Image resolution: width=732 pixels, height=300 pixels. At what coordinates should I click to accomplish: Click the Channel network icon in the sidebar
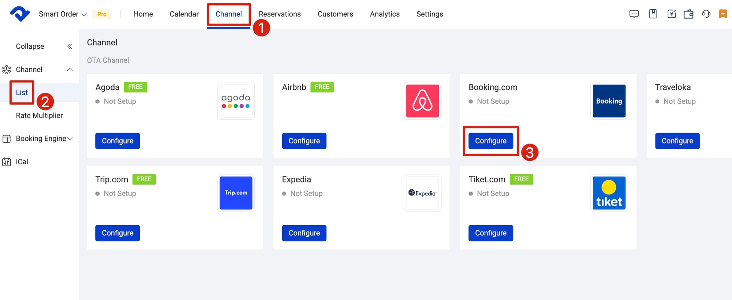(7, 70)
